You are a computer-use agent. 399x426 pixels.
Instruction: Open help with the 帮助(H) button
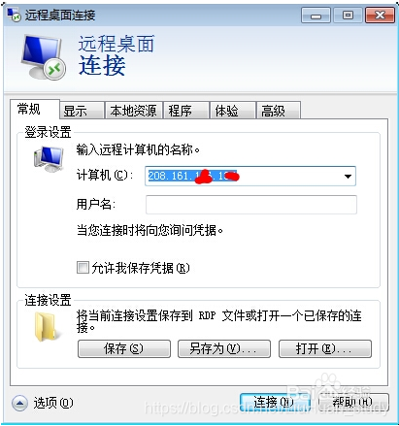coord(353,403)
